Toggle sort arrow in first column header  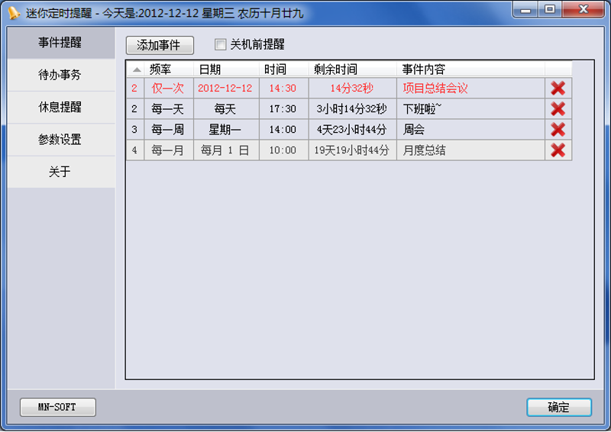[137, 69]
